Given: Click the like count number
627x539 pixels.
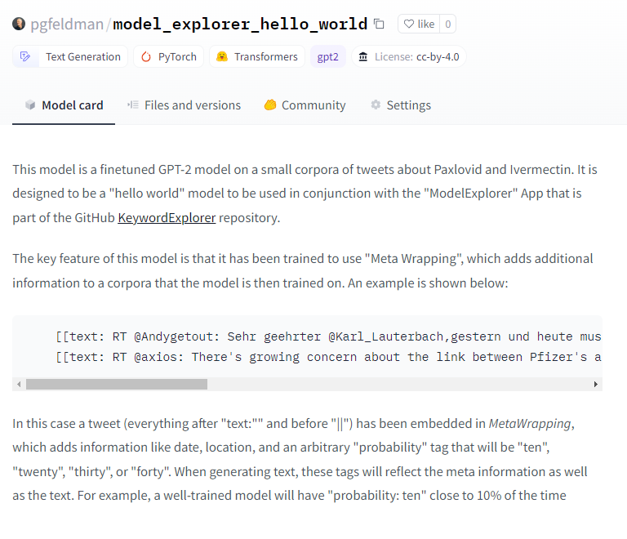Looking at the screenshot, I should [447, 24].
